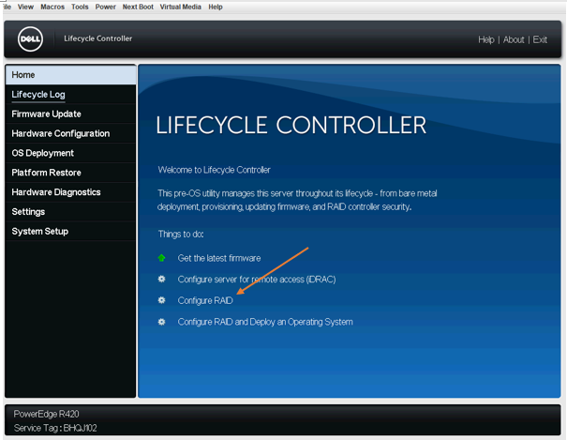Select OS Deployment in the sidebar
Image resolution: width=567 pixels, height=440 pixels.
click(71, 153)
